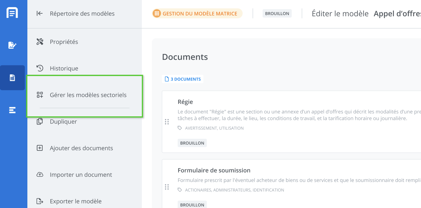Click the copy icon next to Dupliquer
The height and width of the screenshot is (208, 421).
pos(40,122)
